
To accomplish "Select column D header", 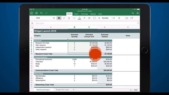I will 105,27.
